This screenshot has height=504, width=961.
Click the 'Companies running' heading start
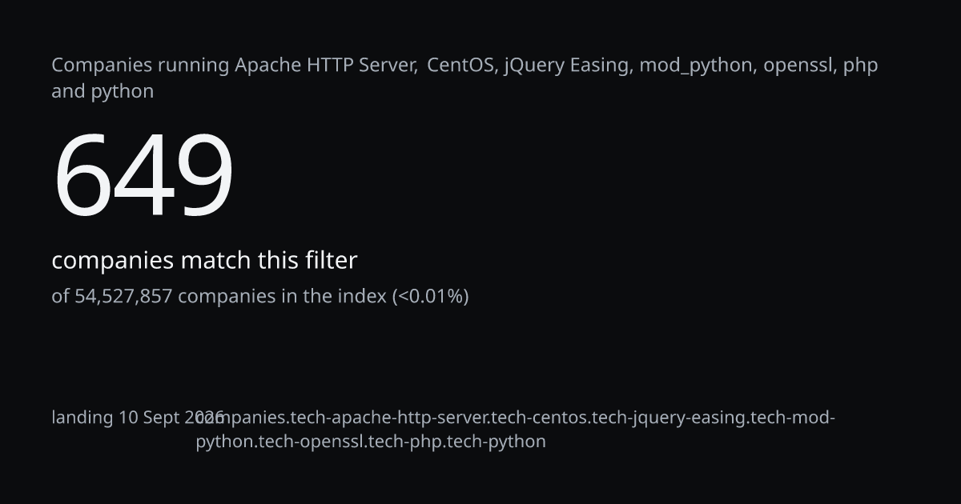pyautogui.click(x=140, y=66)
